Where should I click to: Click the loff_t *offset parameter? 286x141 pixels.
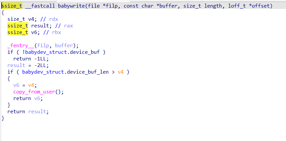(249, 6)
